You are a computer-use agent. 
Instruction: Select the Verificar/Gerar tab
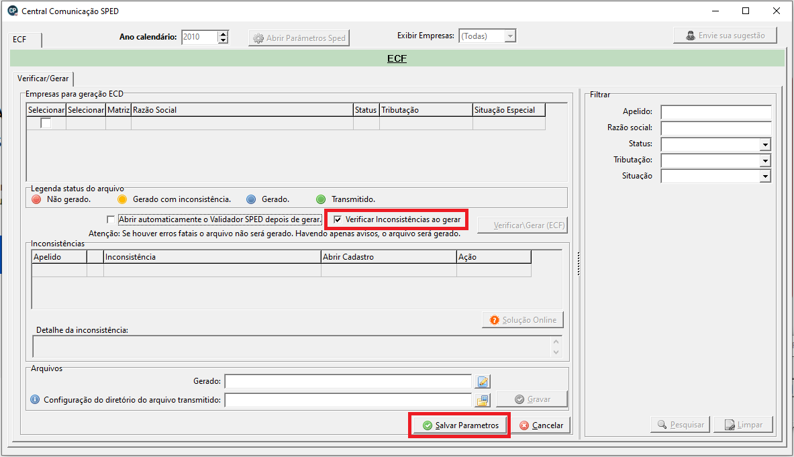43,79
